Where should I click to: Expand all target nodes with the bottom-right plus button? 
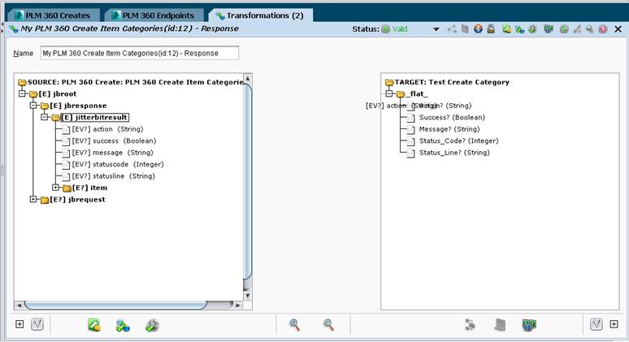(614, 324)
